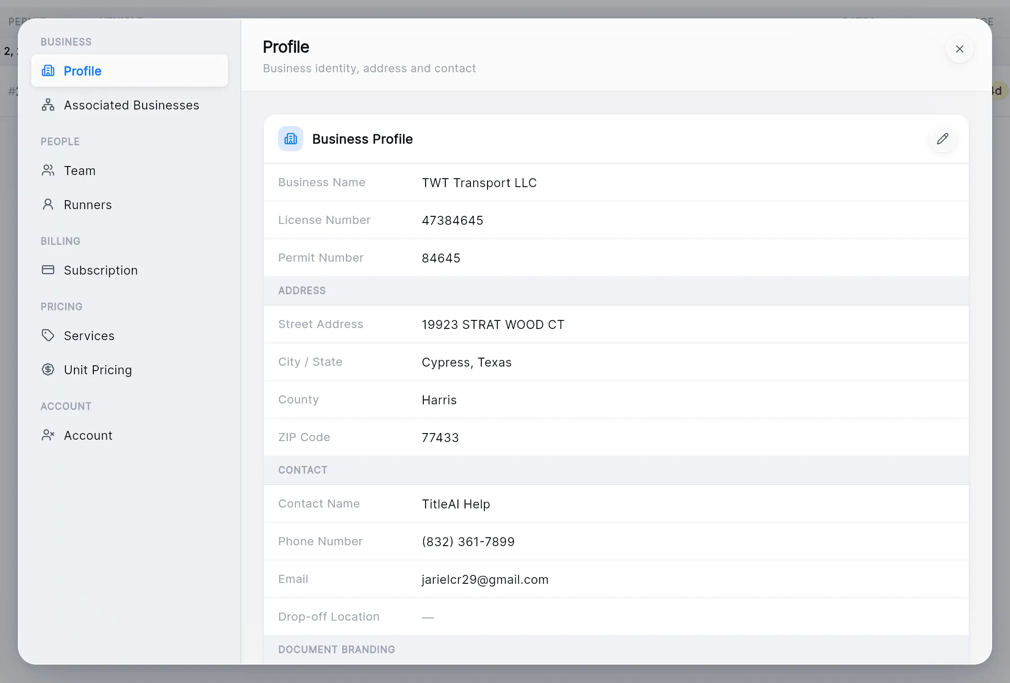
Task: Close the Profile settings dialog
Action: pos(960,49)
